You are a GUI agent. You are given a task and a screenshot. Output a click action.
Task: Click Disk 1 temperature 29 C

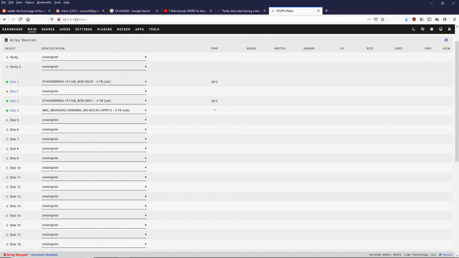(214, 82)
